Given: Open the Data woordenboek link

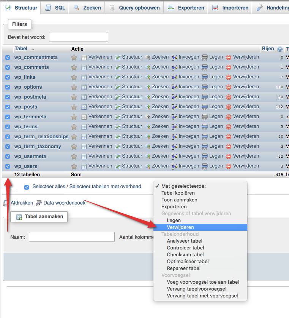Looking at the screenshot, I should coord(64,203).
